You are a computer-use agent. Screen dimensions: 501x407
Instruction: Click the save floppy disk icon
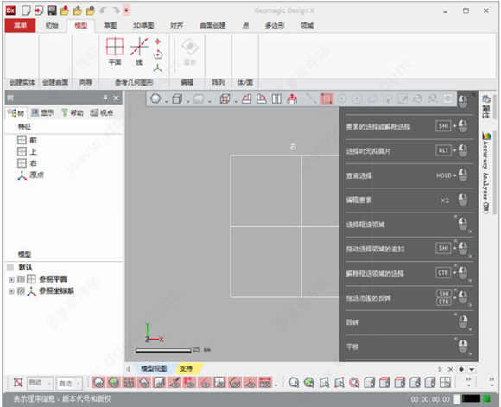pyautogui.click(x=52, y=10)
